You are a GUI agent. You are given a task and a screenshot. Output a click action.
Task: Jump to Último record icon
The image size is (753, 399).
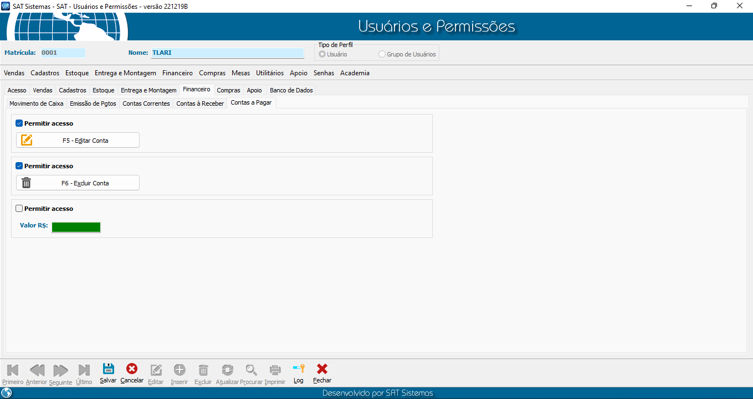(84, 370)
